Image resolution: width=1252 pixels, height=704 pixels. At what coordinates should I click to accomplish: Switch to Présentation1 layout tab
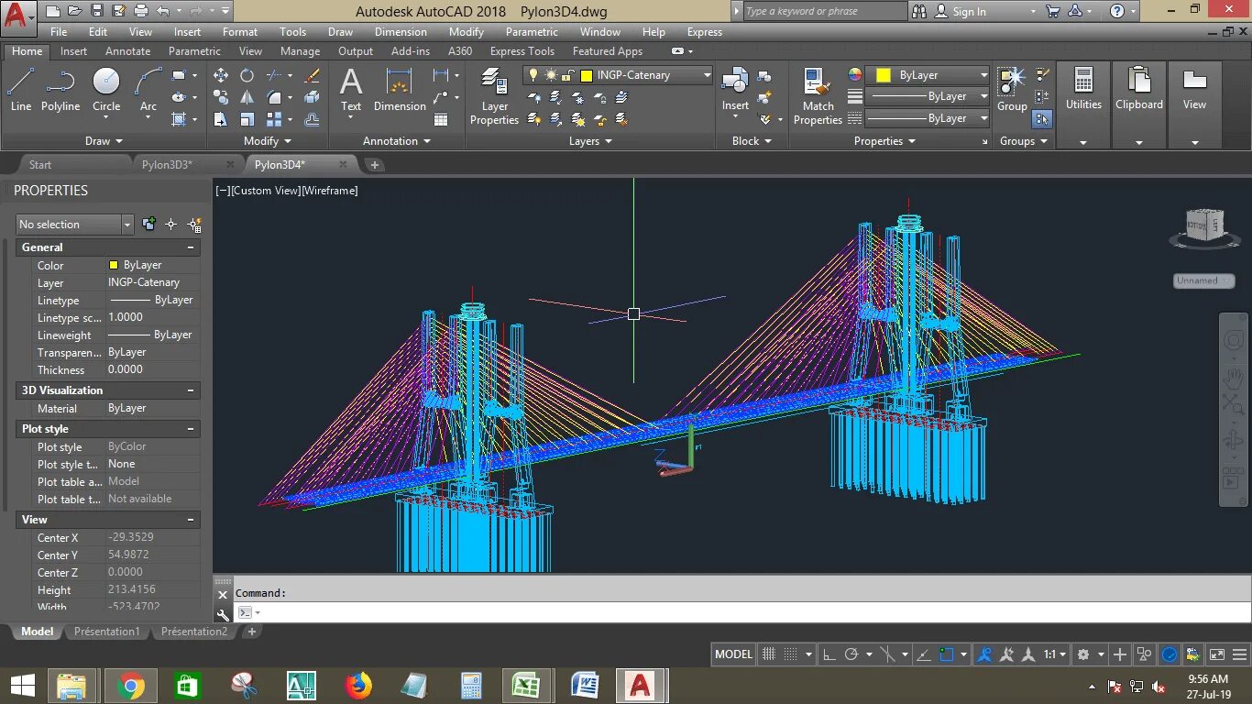(107, 632)
